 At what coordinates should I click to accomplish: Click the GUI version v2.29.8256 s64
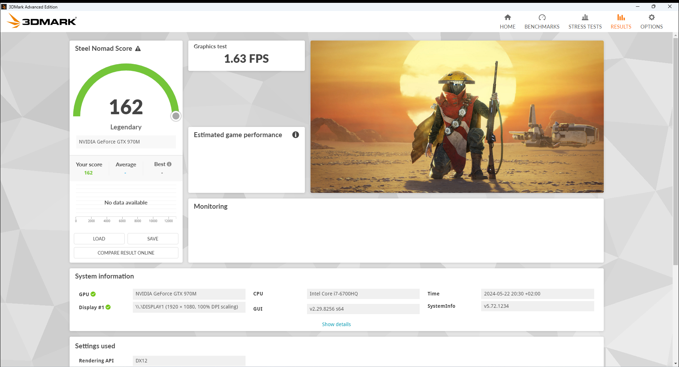363,309
